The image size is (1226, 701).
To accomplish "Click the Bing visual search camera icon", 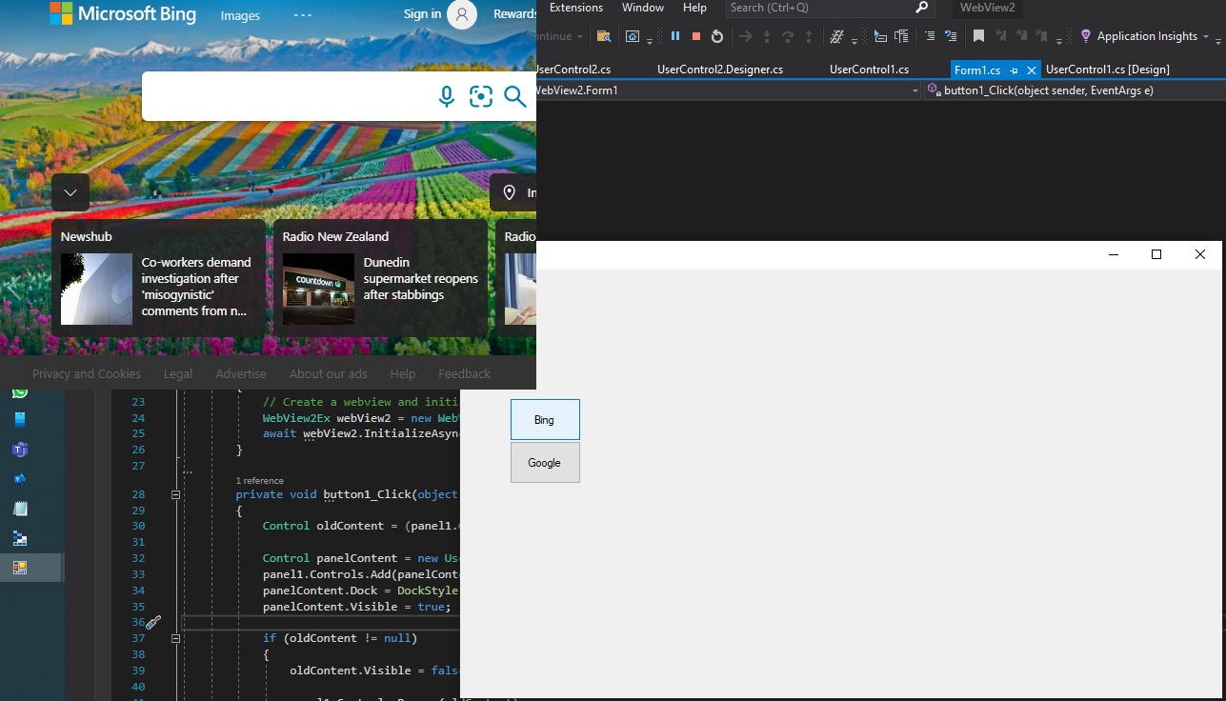I will pyautogui.click(x=480, y=96).
